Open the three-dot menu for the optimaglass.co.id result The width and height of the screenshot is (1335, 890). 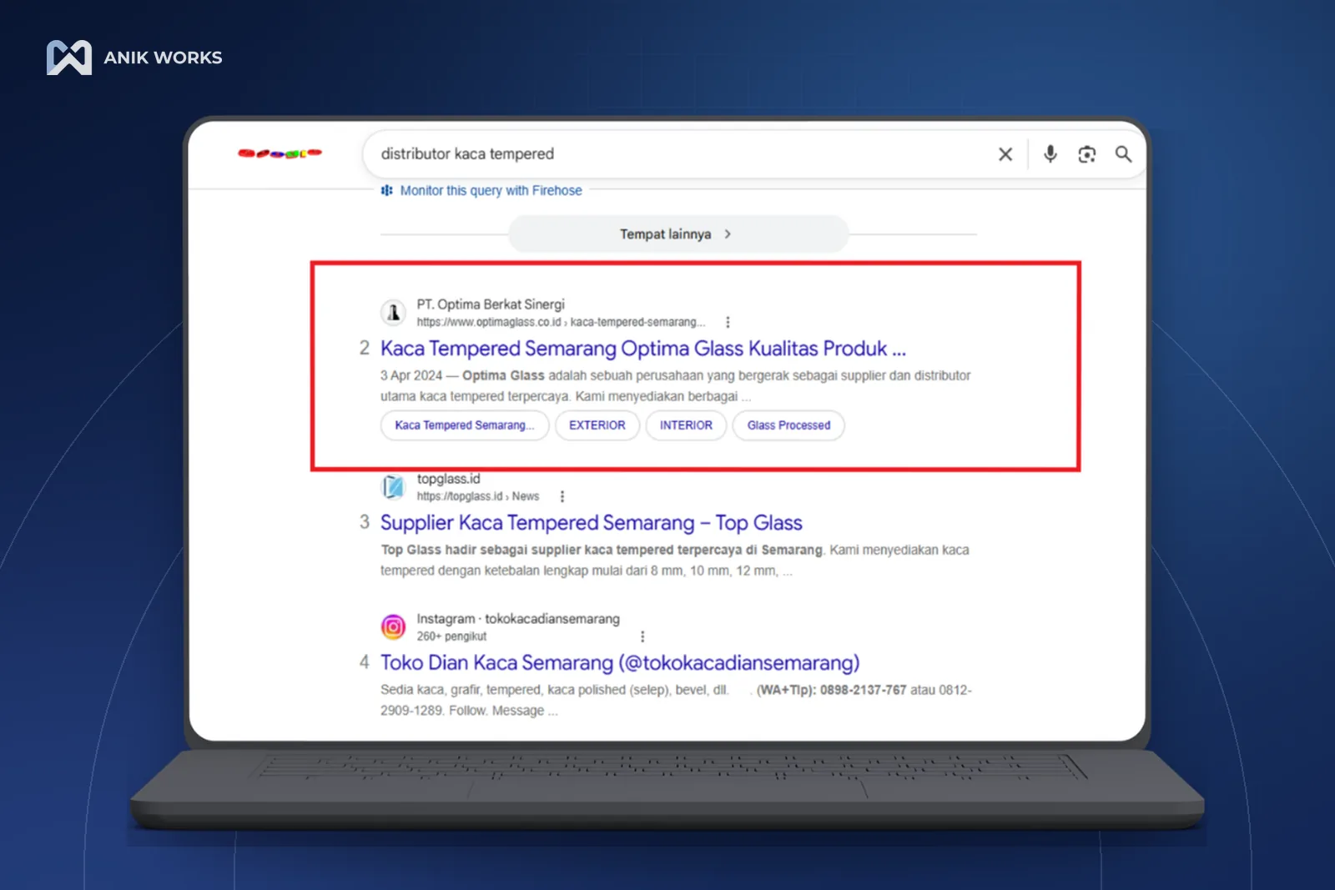tap(728, 322)
